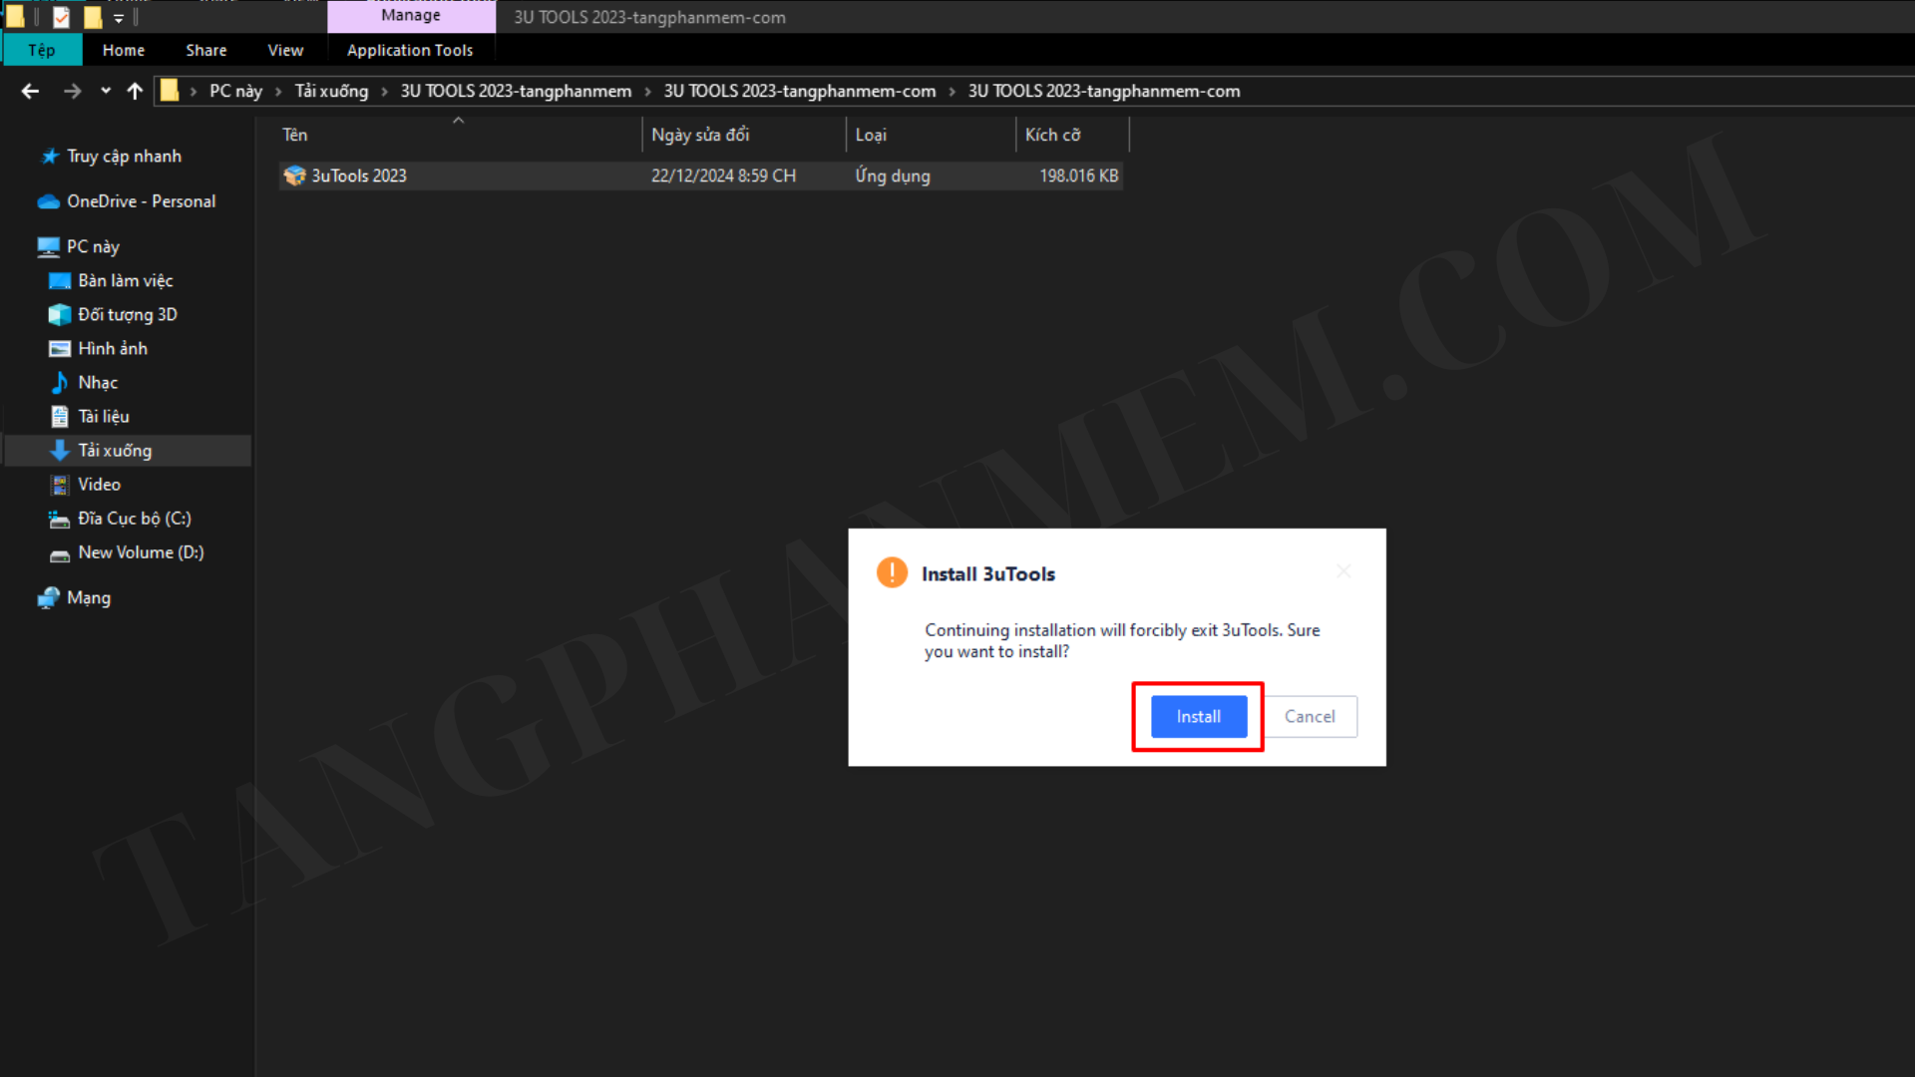Open Quick Access Toolbar customize dropdown
The width and height of the screenshot is (1915, 1077).
click(x=119, y=18)
